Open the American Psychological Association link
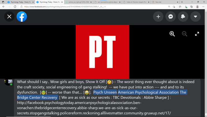This screenshot has height=117, width=207. pos(148,92)
